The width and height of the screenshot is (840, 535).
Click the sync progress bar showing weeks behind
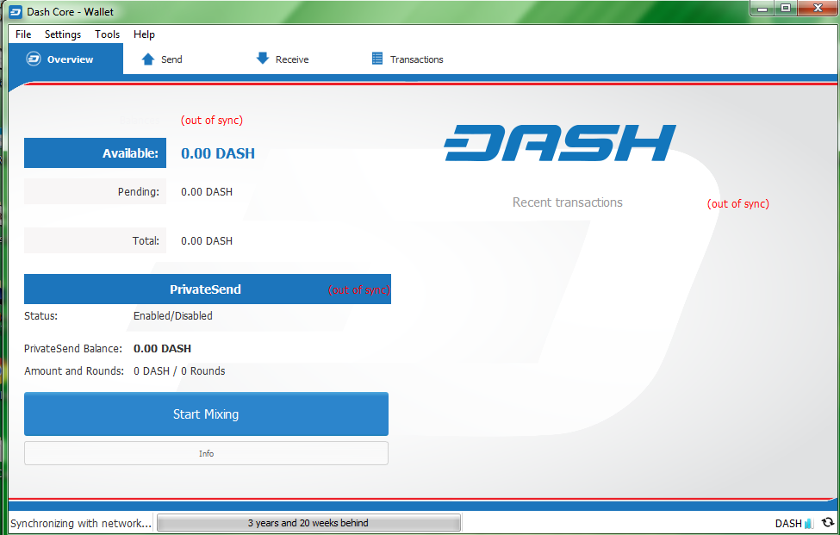pyautogui.click(x=308, y=523)
